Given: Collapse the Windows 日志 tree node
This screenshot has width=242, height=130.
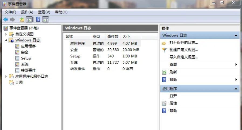Looking at the screenshot, I should [6, 40].
